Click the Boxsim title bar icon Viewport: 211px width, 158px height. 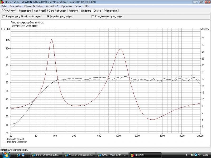click(x=2, y=2)
